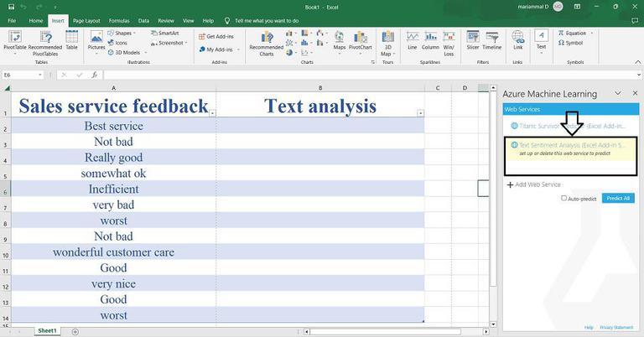
Task: Switch to the Page Layout tab
Action: click(x=86, y=20)
